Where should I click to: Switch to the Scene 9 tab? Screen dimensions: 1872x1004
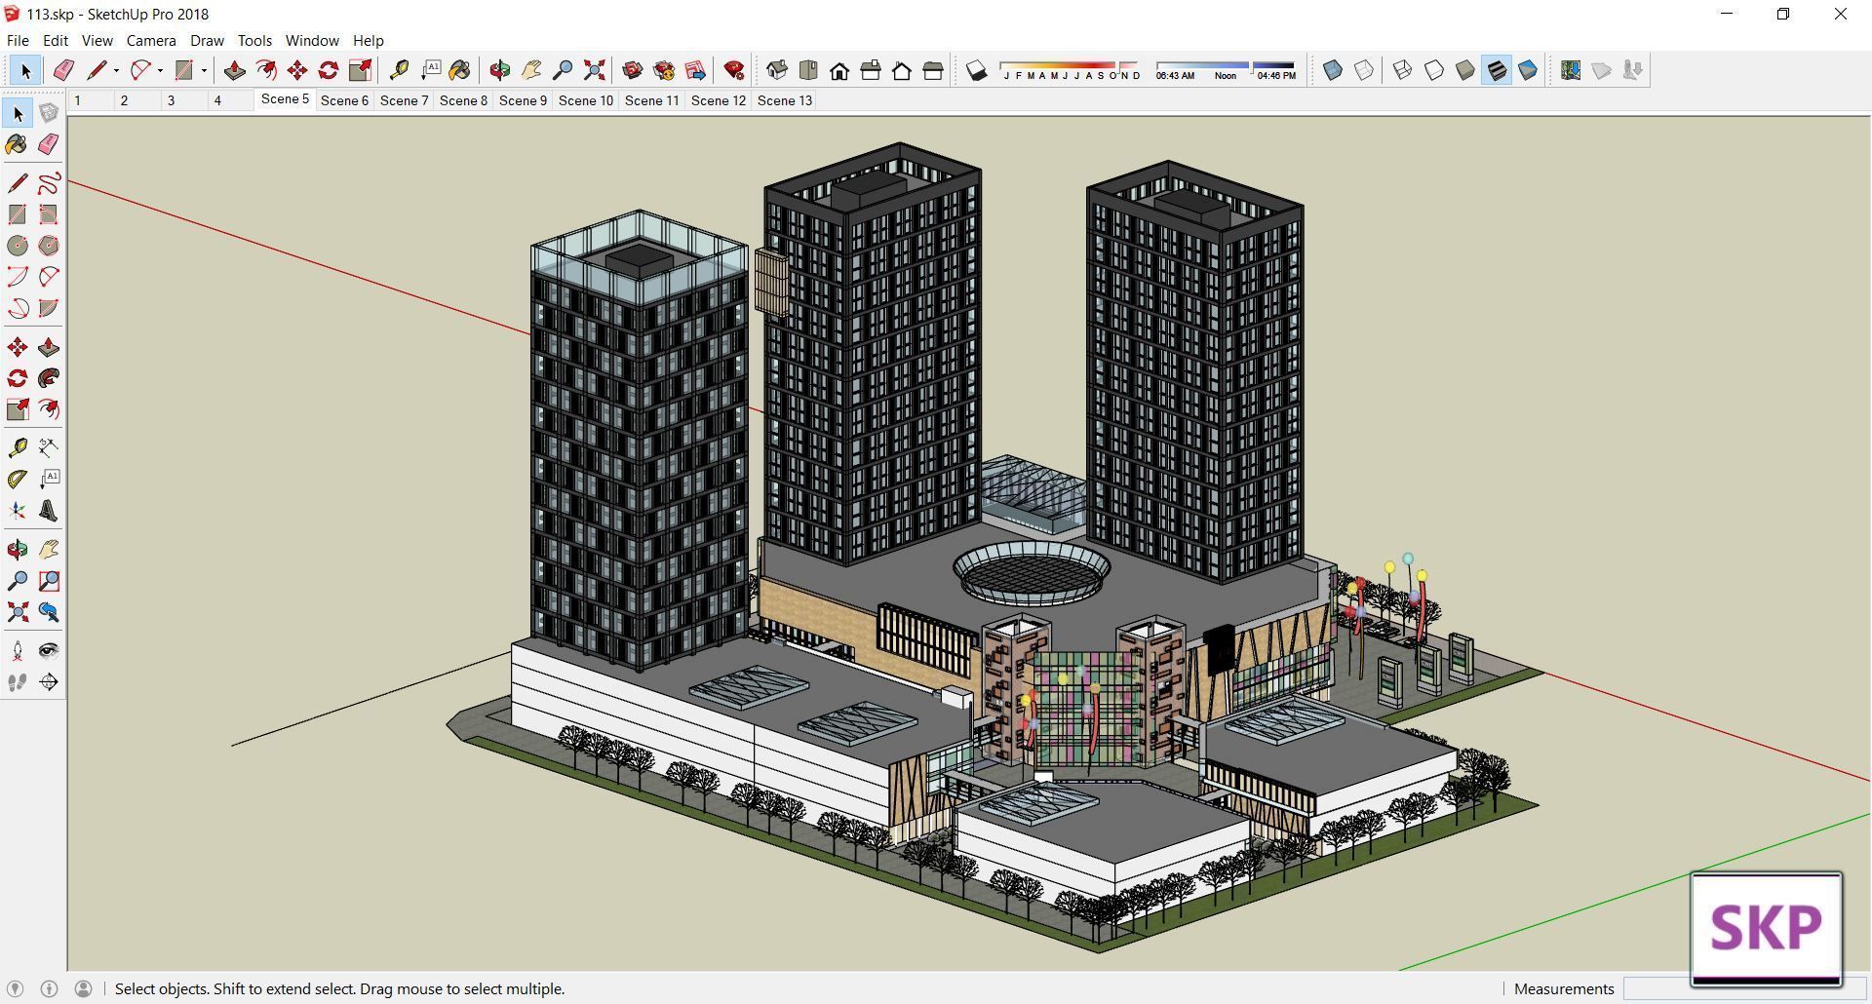click(x=523, y=100)
